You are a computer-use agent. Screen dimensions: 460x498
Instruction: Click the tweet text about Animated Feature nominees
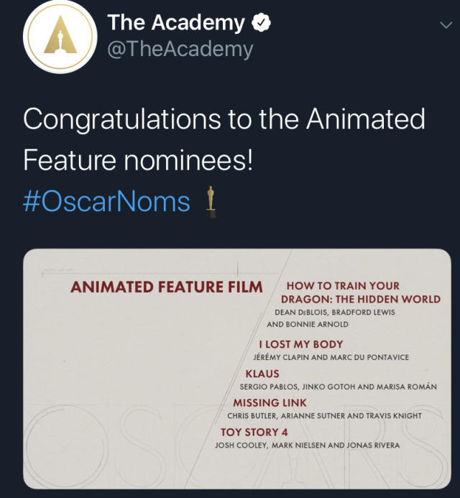[224, 139]
